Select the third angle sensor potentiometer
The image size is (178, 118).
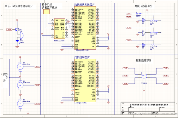(x=153, y=45)
